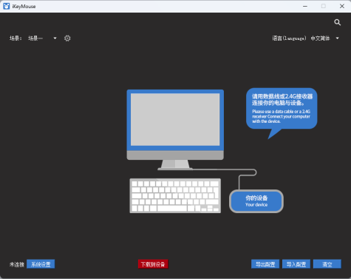
Task: Minimize the iKeyMouse window
Action: pyautogui.click(x=305, y=6)
